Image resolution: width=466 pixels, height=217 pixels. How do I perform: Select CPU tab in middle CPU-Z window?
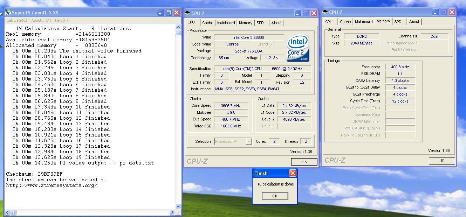point(191,22)
